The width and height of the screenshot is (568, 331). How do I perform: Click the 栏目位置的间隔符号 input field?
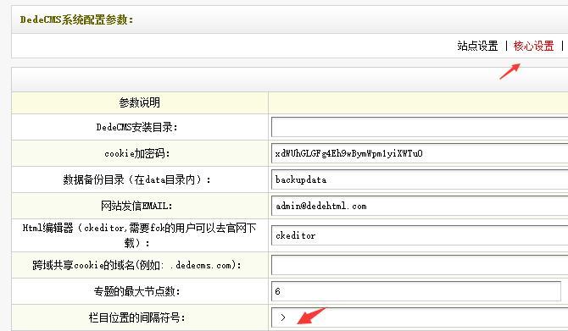(x=420, y=317)
